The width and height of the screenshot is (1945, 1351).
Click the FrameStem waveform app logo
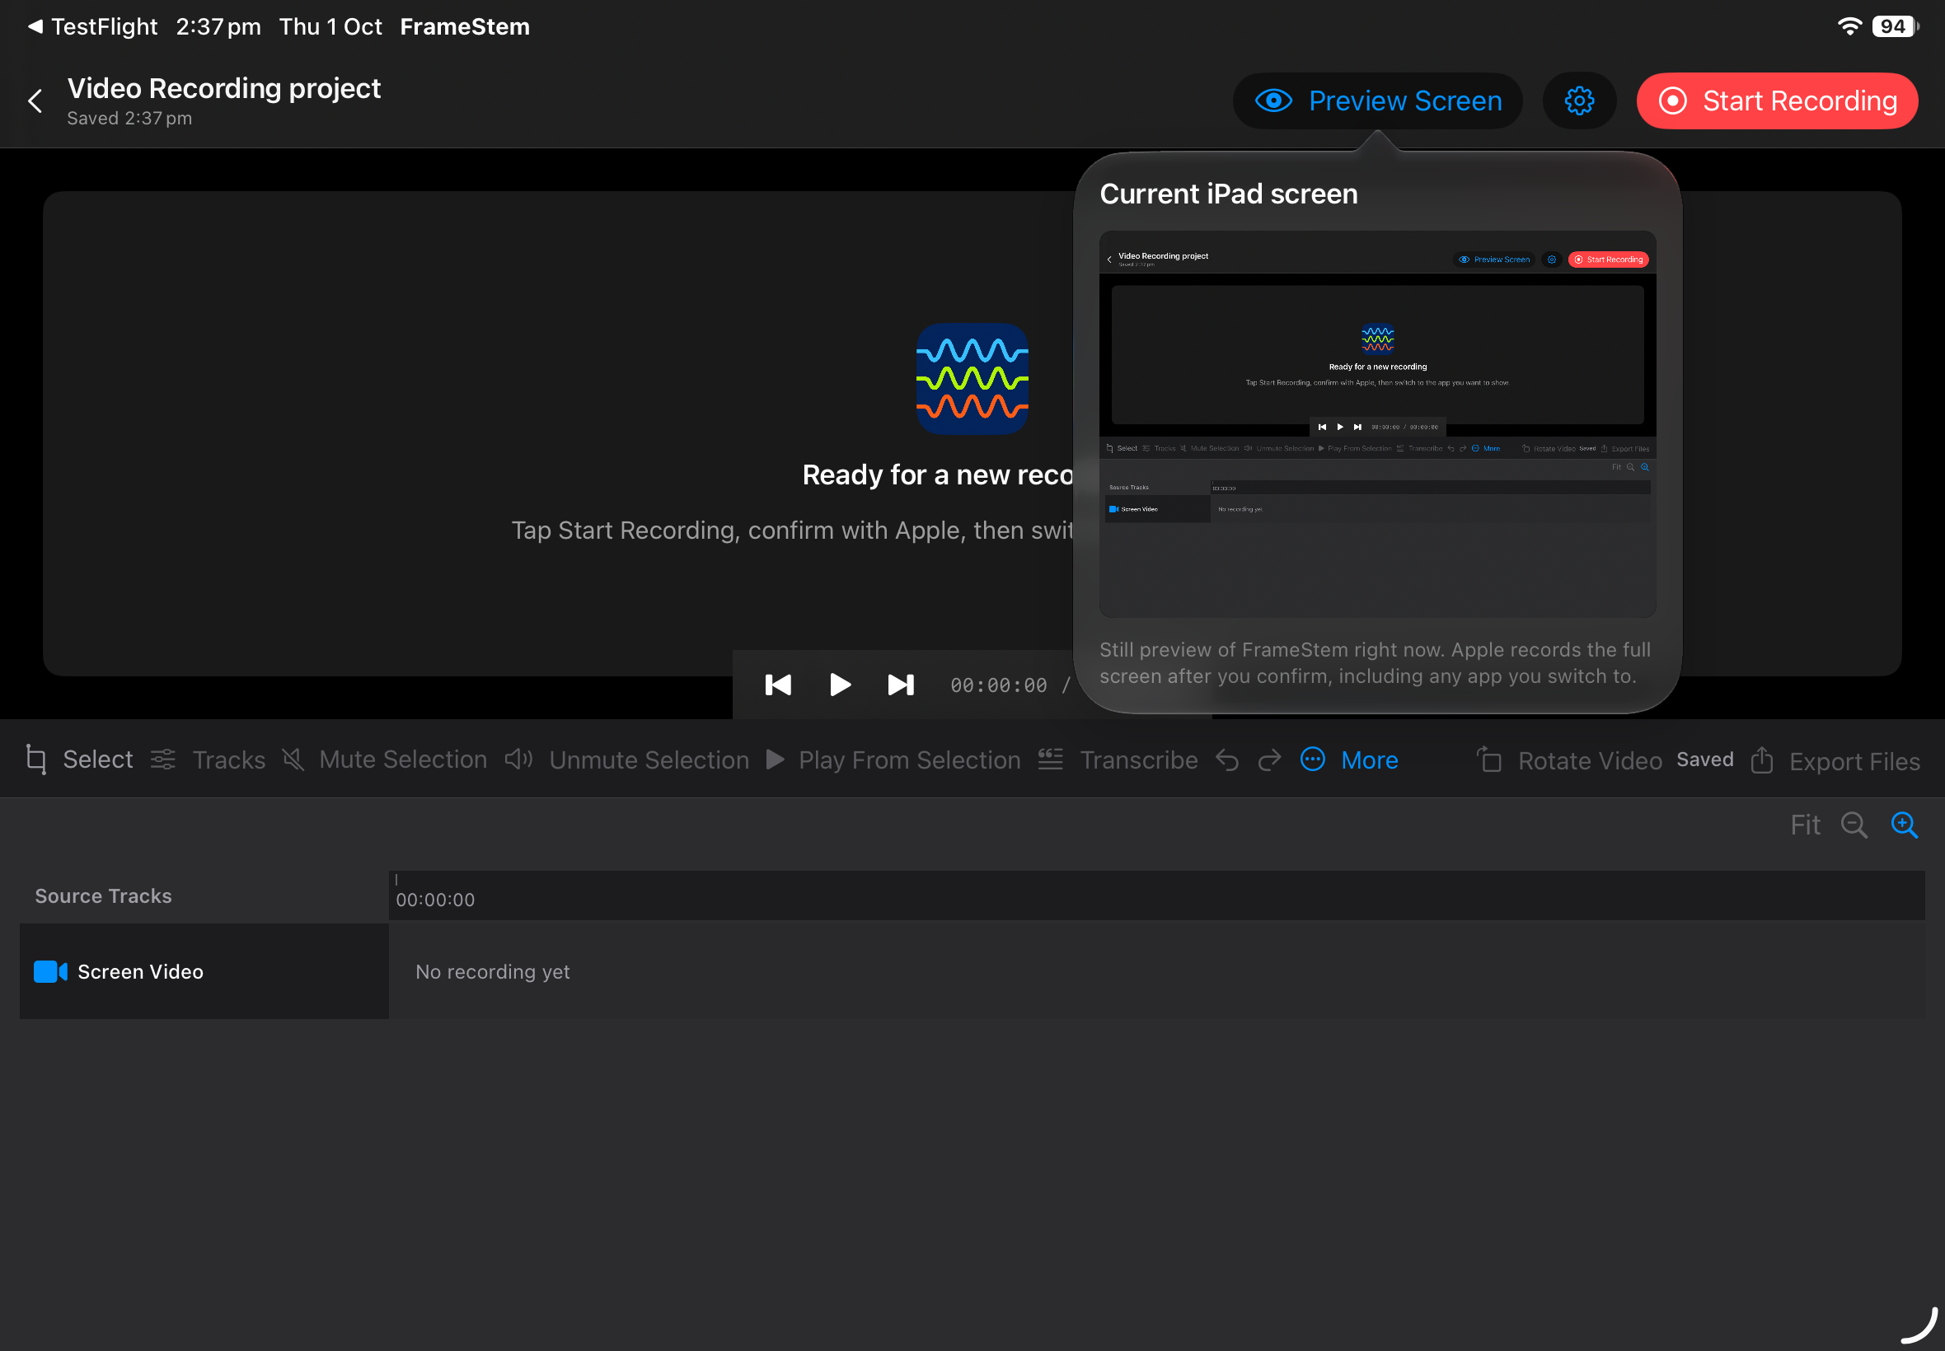coord(972,378)
